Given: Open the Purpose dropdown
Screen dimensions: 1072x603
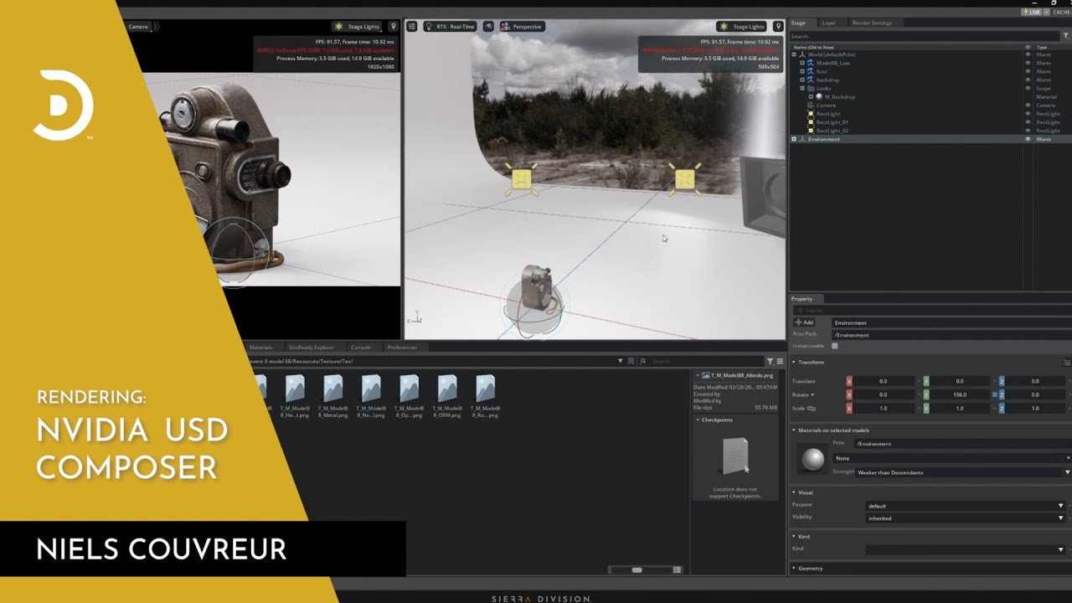Looking at the screenshot, I should coord(965,506).
